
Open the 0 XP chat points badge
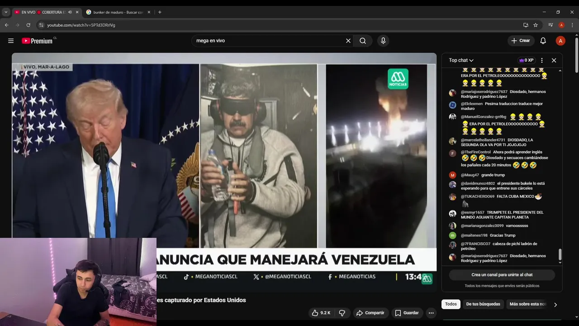pyautogui.click(x=527, y=60)
